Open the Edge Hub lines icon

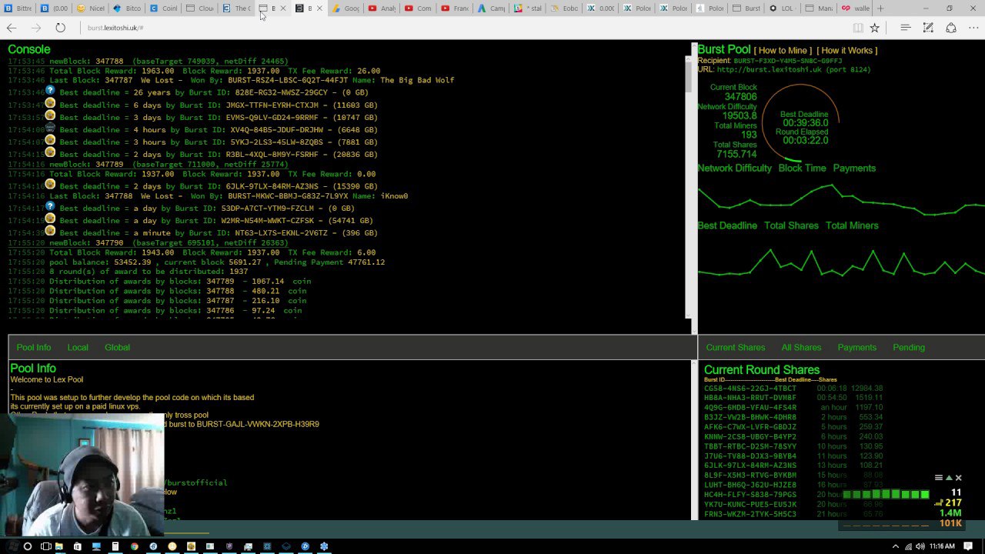tap(906, 28)
